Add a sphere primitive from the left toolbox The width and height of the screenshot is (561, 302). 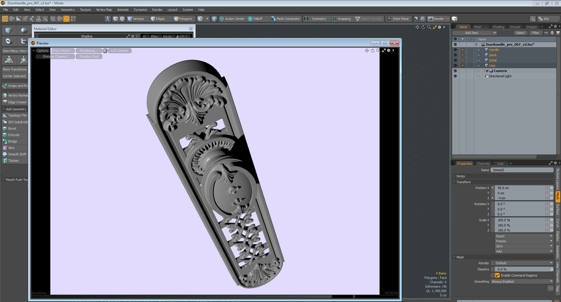[x=23, y=30]
